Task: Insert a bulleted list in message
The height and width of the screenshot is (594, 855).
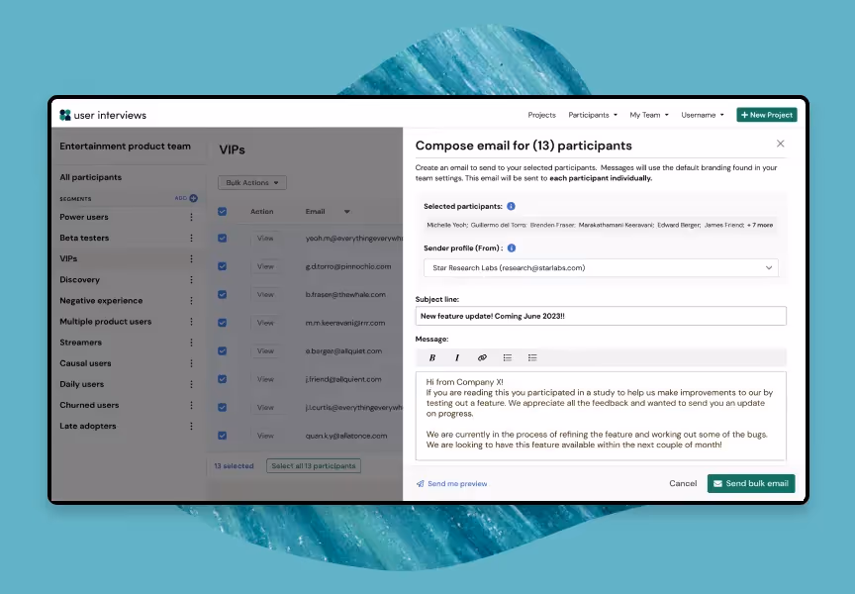Action: tap(507, 357)
